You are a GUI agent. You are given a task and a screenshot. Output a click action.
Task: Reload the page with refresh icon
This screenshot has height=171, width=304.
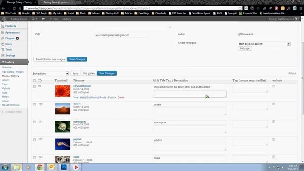click(14, 9)
